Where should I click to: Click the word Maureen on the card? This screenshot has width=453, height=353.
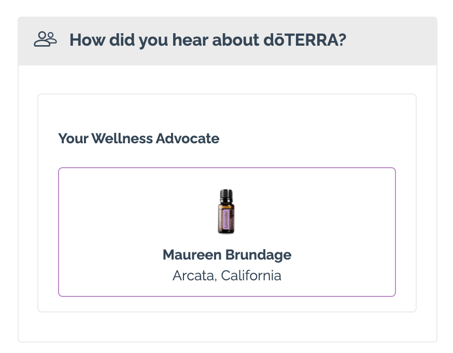pos(192,255)
